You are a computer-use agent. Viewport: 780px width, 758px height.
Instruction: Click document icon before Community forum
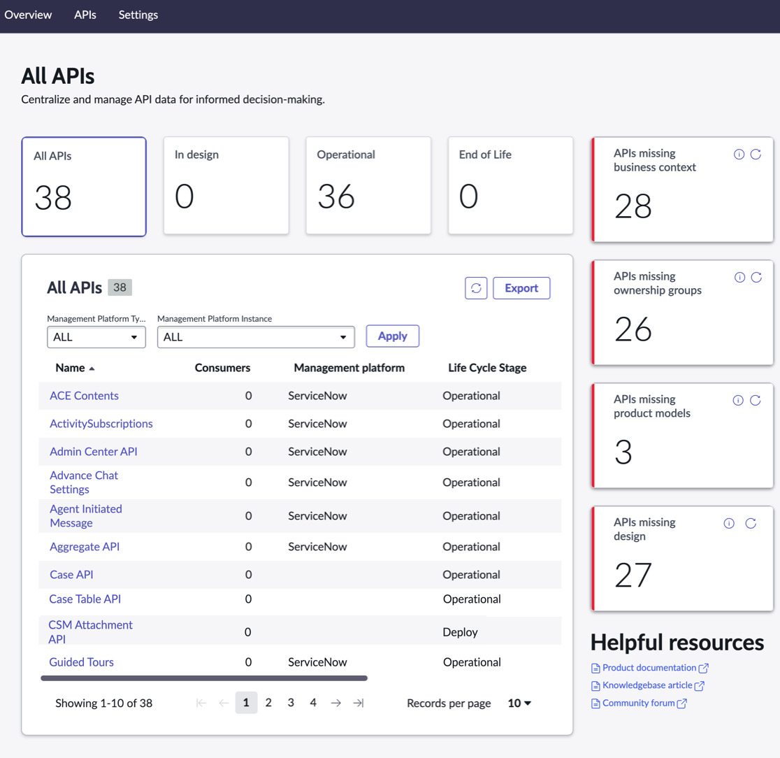(x=595, y=703)
